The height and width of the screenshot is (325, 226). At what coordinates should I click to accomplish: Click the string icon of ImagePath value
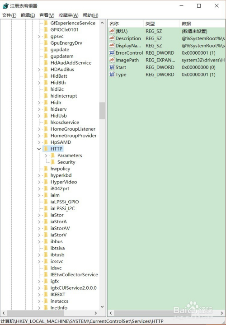[x=112, y=60]
